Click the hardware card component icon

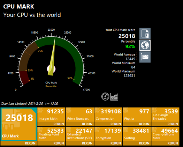coord(145,57)
